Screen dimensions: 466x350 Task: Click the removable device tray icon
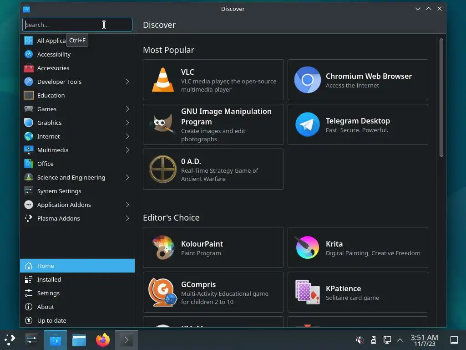374,340
